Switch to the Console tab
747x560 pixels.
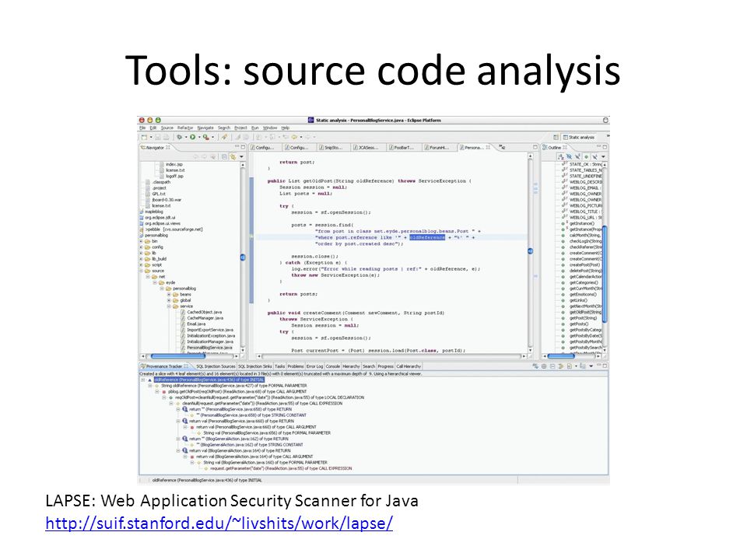click(332, 366)
